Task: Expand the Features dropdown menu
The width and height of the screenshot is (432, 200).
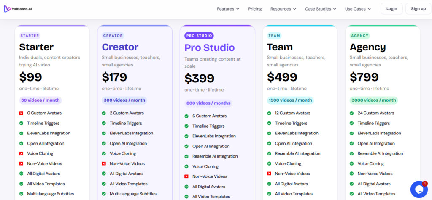Action: [228, 9]
